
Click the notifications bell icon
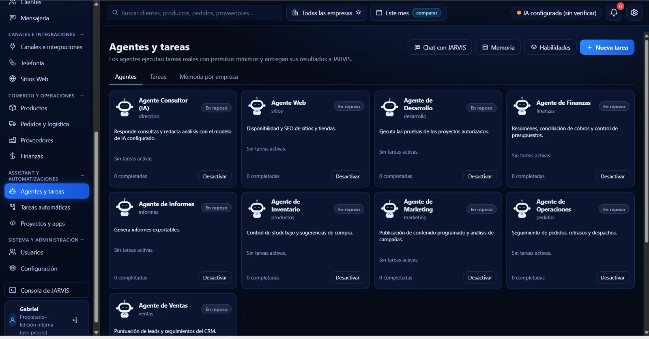[x=614, y=13]
